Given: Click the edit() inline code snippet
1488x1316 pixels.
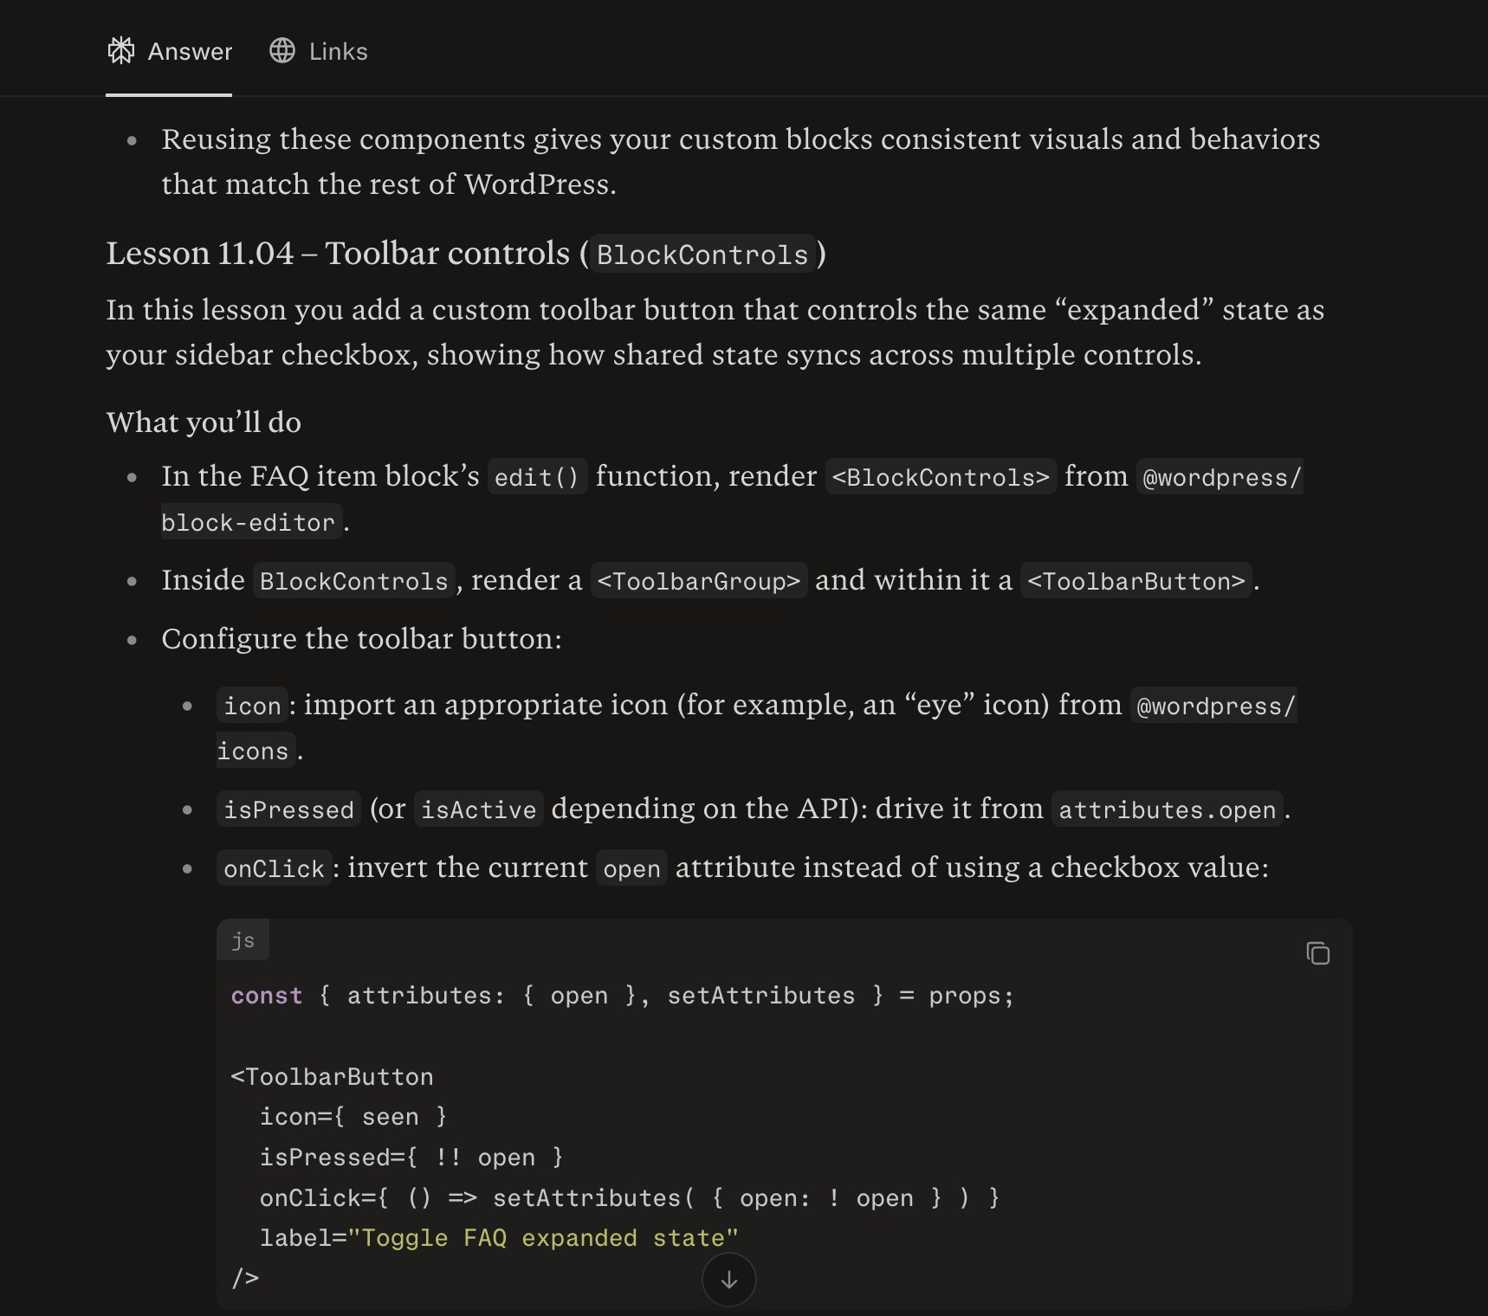Looking at the screenshot, I should 536,477.
